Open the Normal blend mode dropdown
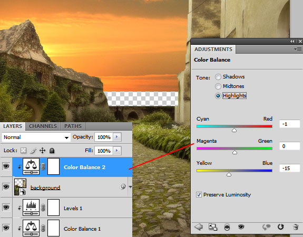Image resolution: width=303 pixels, height=237 pixels. 36,137
